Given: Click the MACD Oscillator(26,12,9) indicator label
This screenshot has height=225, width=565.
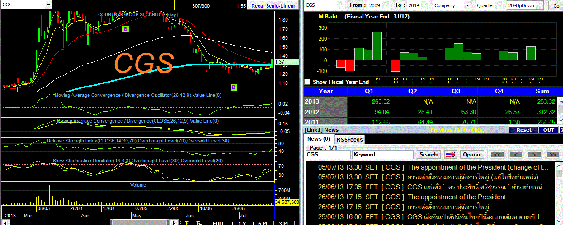Looking at the screenshot, I should pyautogui.click(x=138, y=96).
